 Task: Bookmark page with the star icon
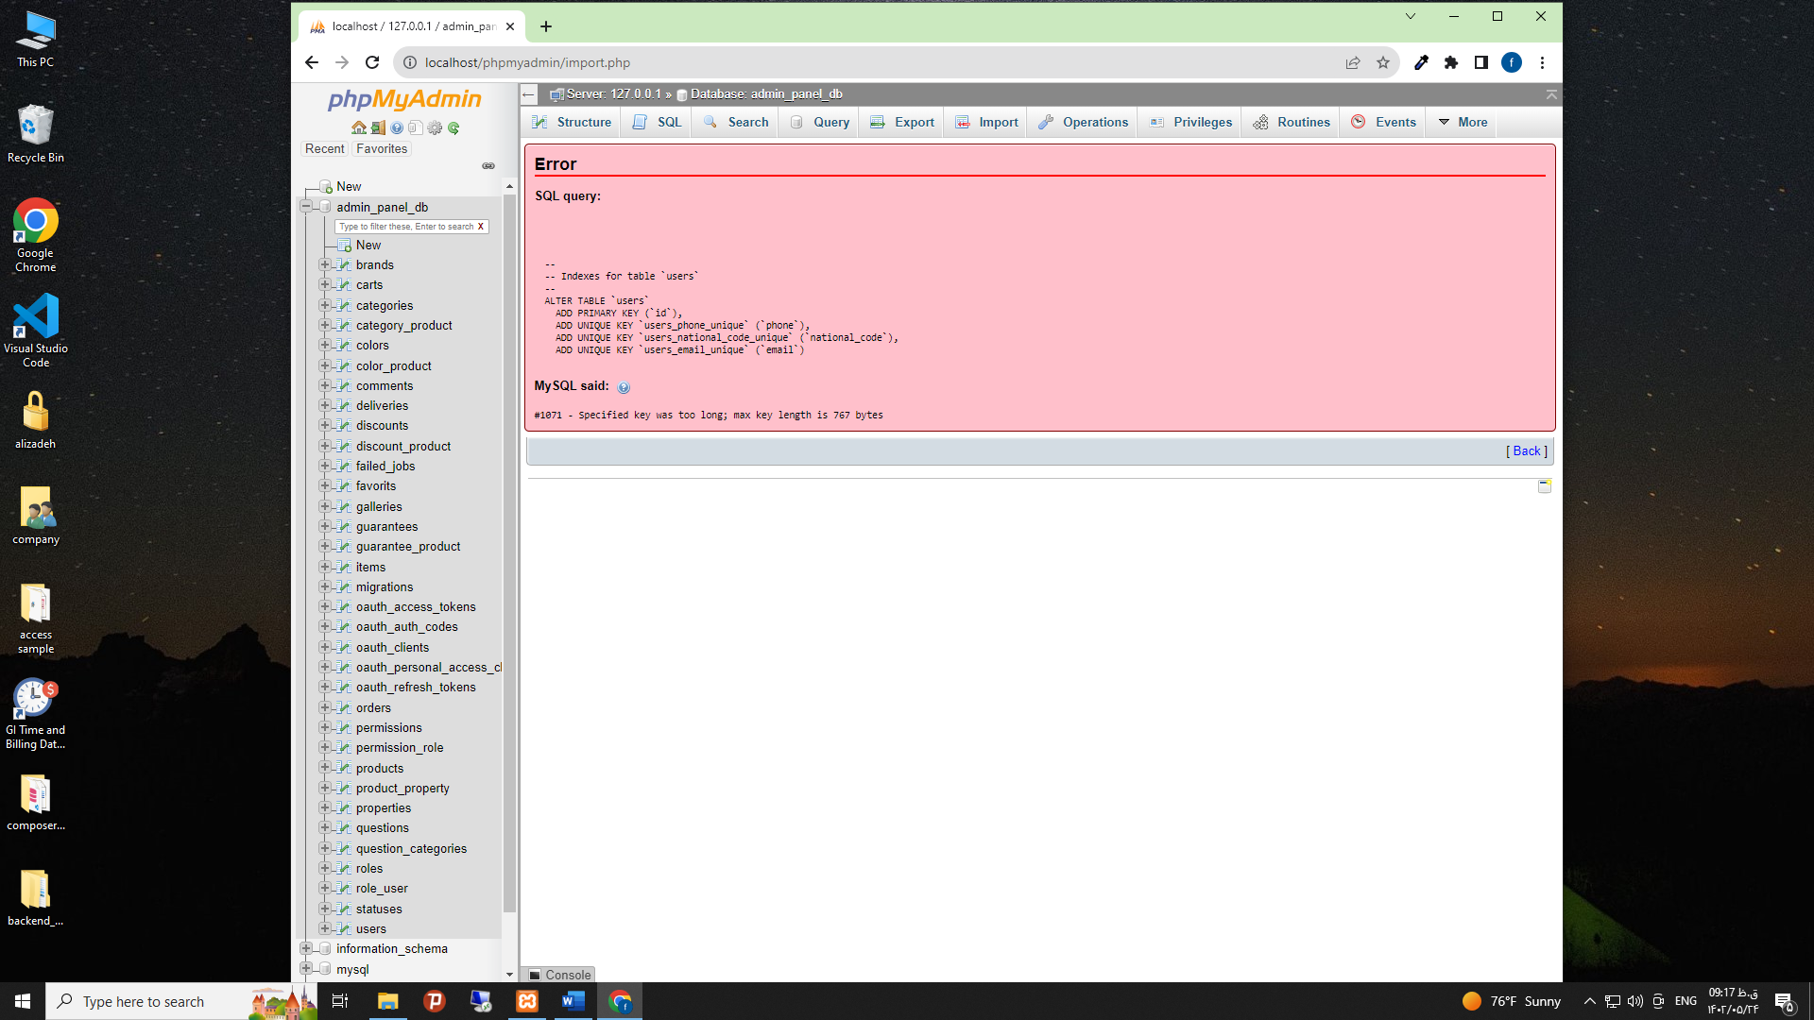pyautogui.click(x=1383, y=62)
